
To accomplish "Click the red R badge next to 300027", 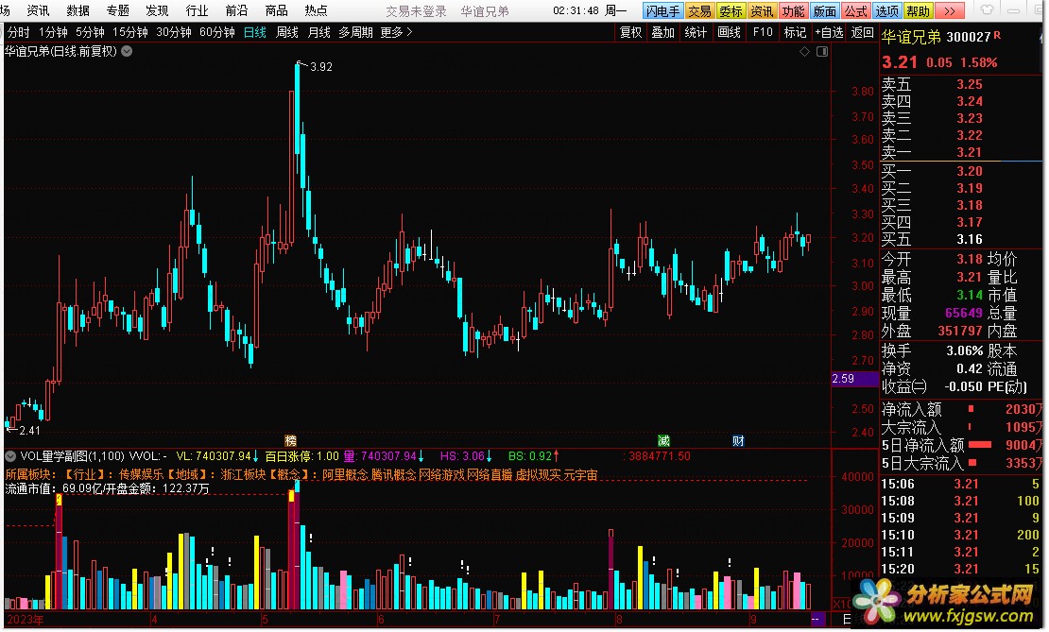I will [x=997, y=35].
